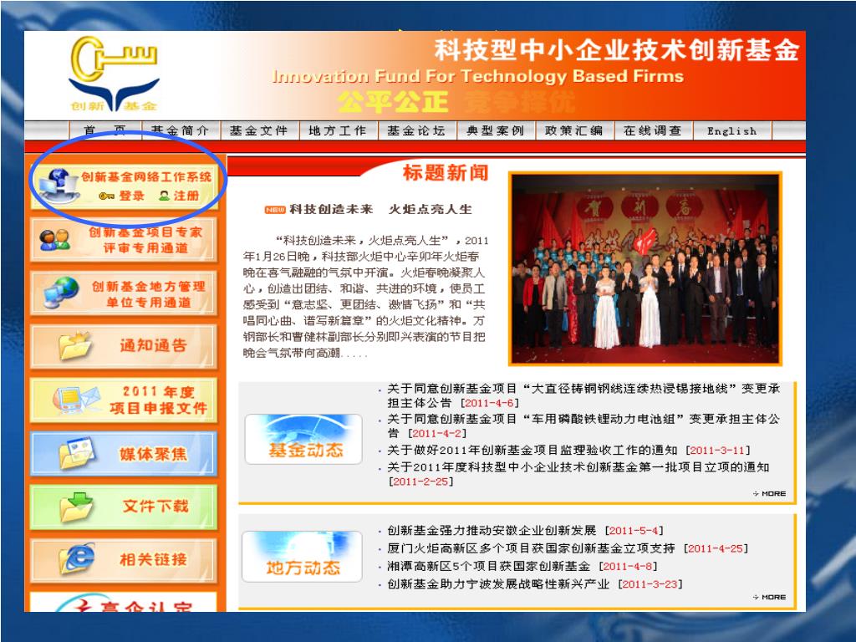
Task: Click the Internet Explorer icon beside 相关链接
Action: [76, 559]
